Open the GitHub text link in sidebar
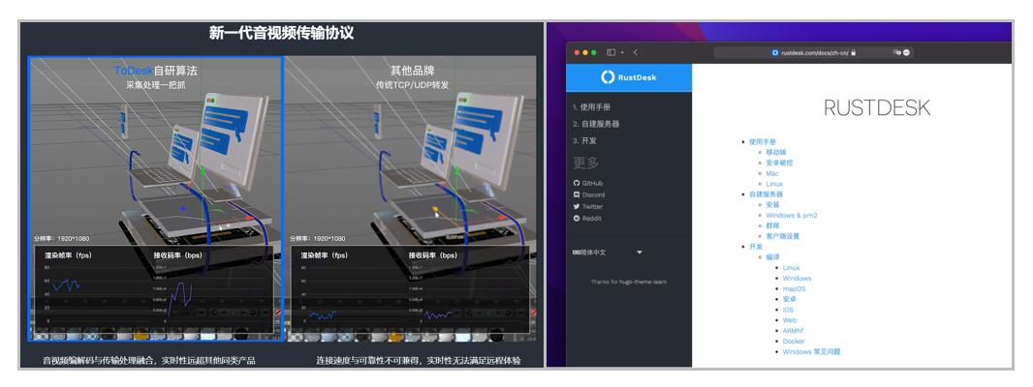Screen dimensions: 1033x387 tap(592, 183)
